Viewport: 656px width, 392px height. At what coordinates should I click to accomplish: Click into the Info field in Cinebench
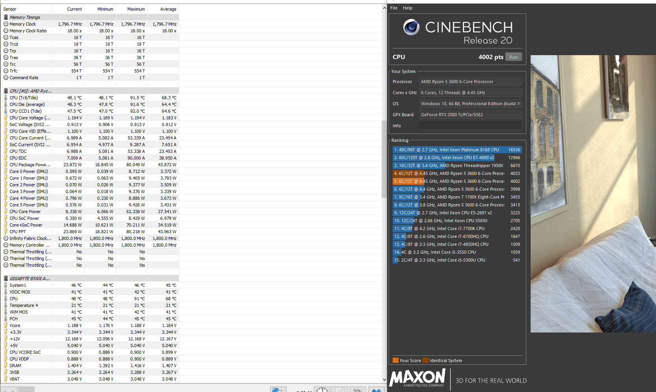(x=470, y=126)
